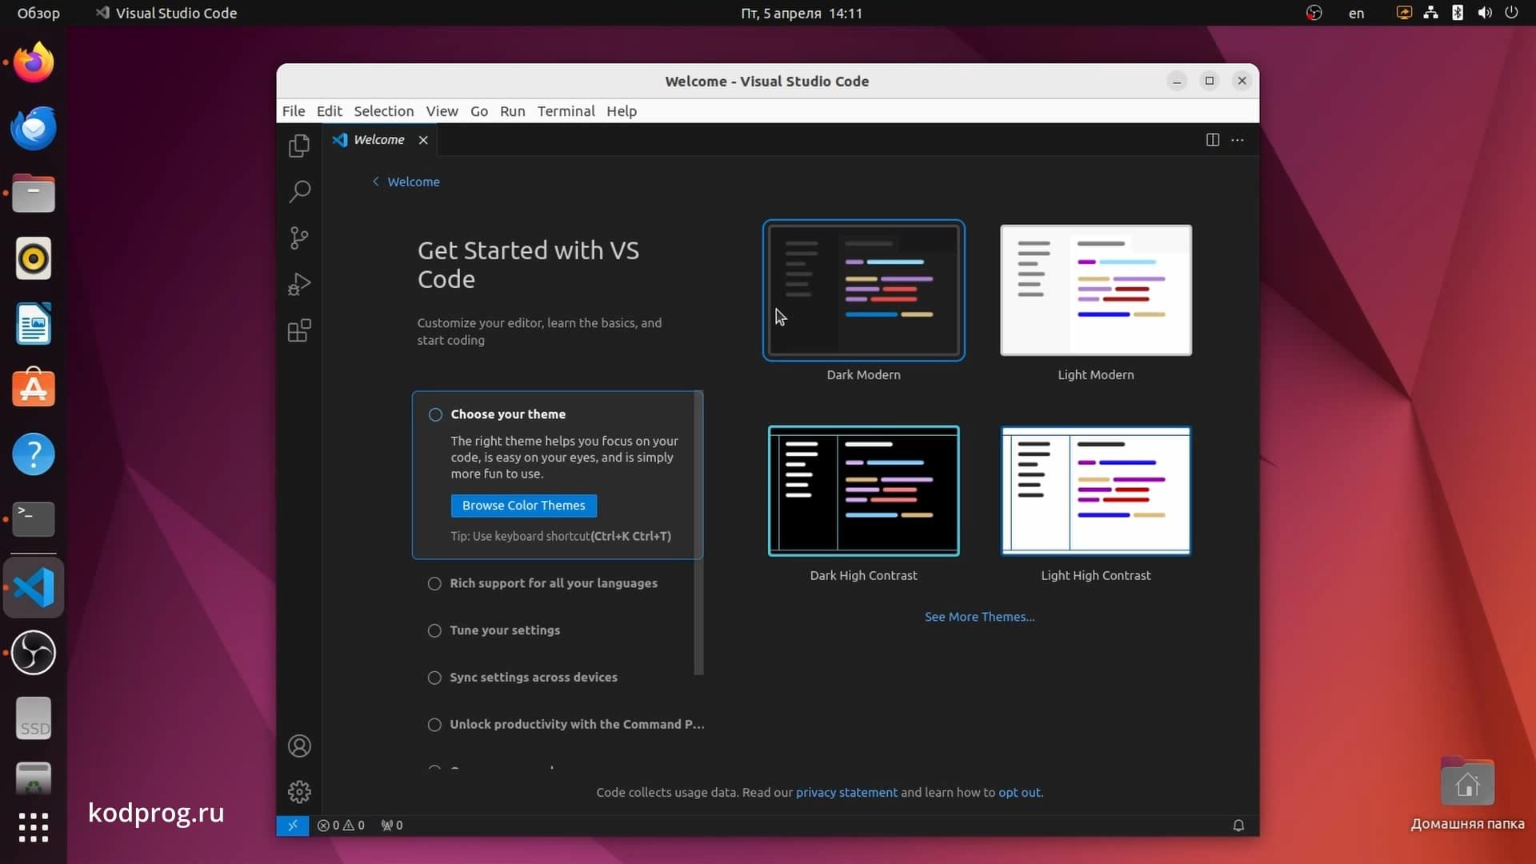Open OBS Studio from the dock

point(34,653)
